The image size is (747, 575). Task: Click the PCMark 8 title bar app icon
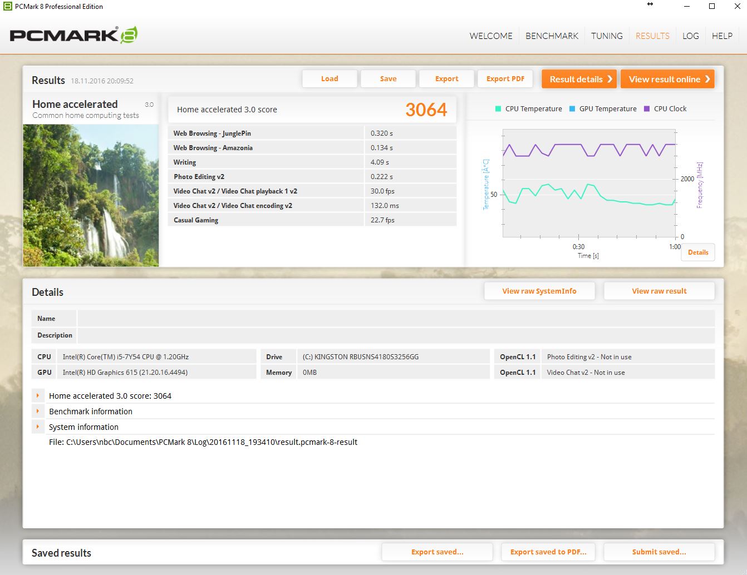(x=7, y=7)
